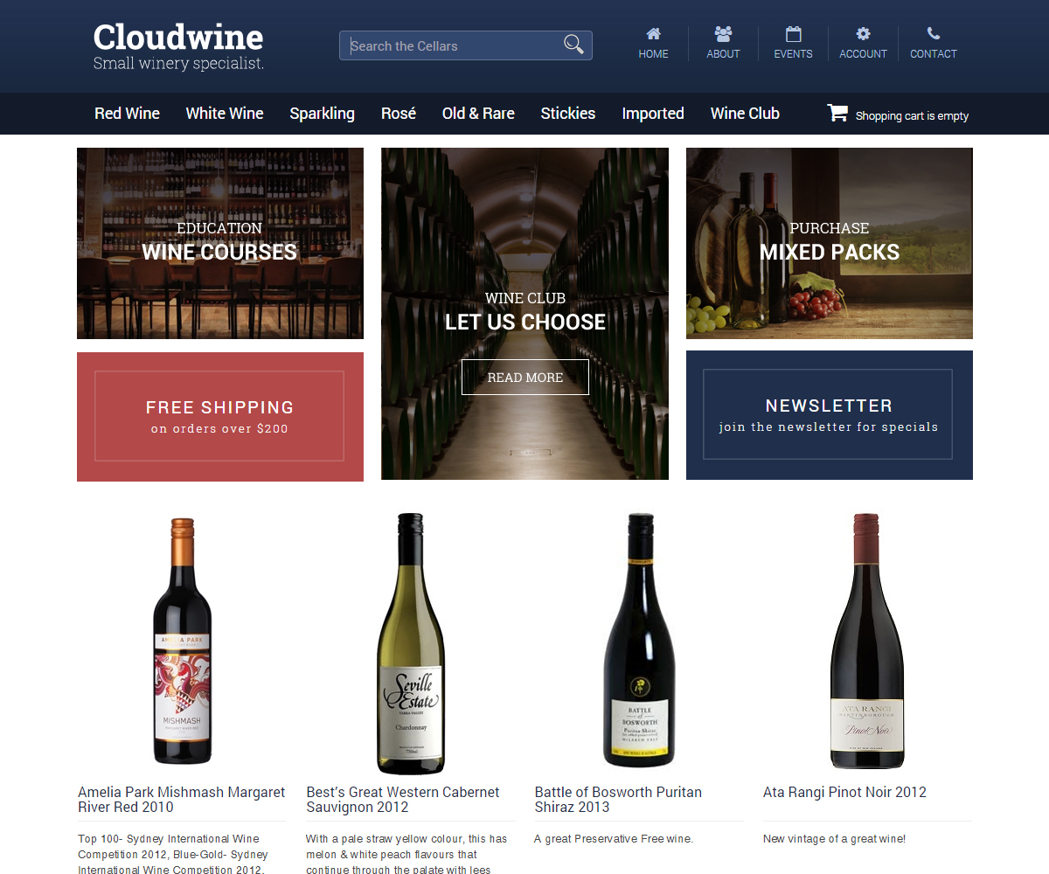Focus the Search the Cellars field
This screenshot has width=1049, height=874.
coord(466,45)
